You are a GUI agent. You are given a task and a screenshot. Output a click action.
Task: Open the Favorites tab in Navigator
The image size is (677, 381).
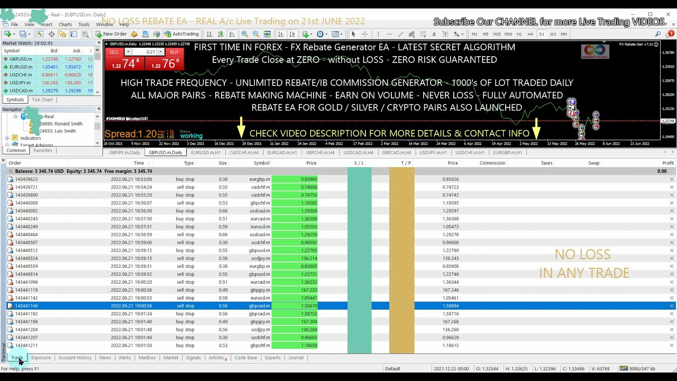coord(43,150)
